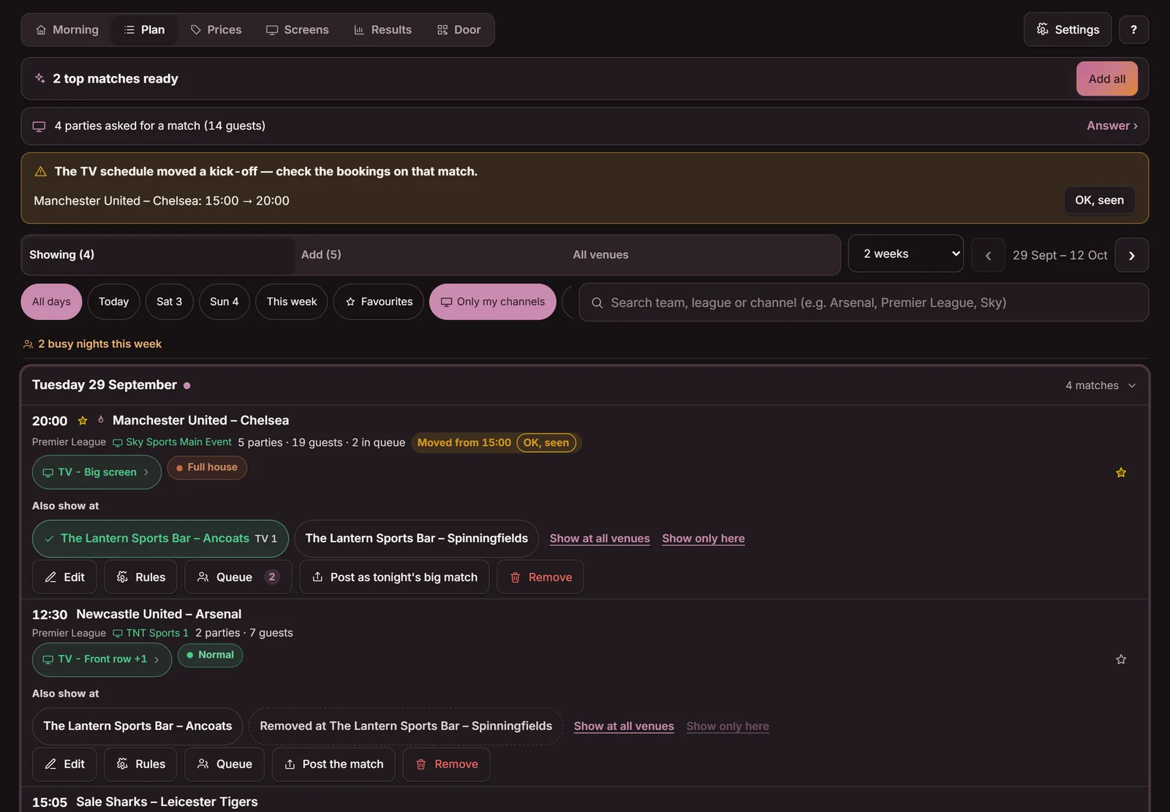Toggle favourite star on Manchester United – Chelsea row
The height and width of the screenshot is (812, 1170).
(x=1120, y=473)
